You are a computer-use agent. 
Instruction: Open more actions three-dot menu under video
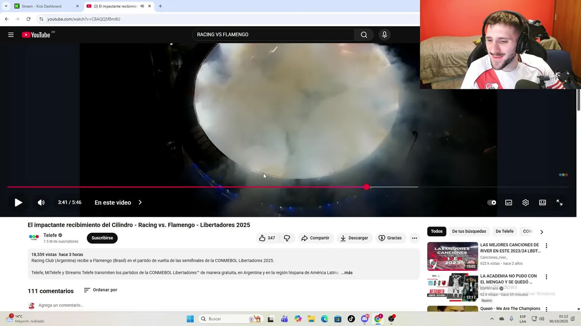point(414,238)
